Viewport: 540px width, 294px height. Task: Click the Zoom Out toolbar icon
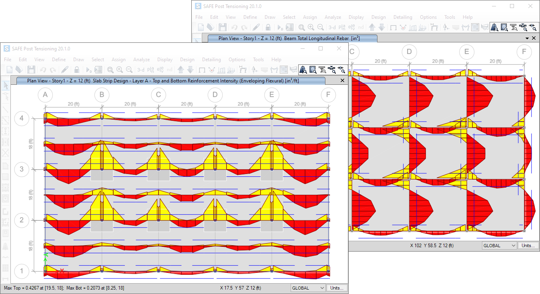pos(129,70)
